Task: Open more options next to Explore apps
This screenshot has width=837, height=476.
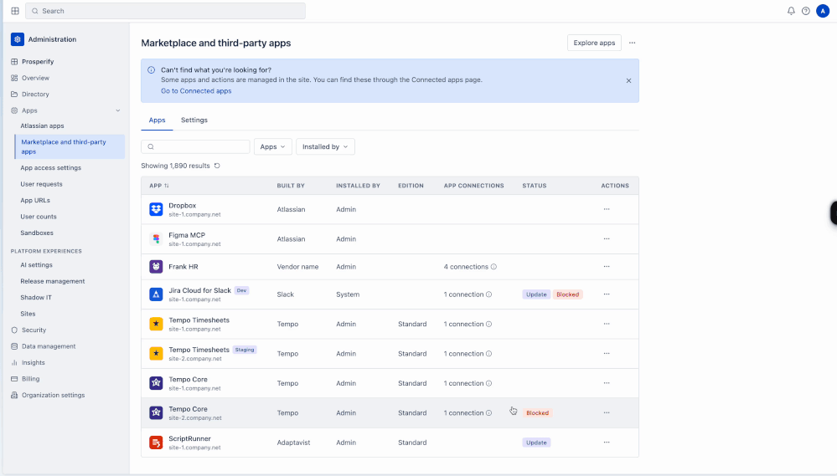Action: click(x=632, y=43)
